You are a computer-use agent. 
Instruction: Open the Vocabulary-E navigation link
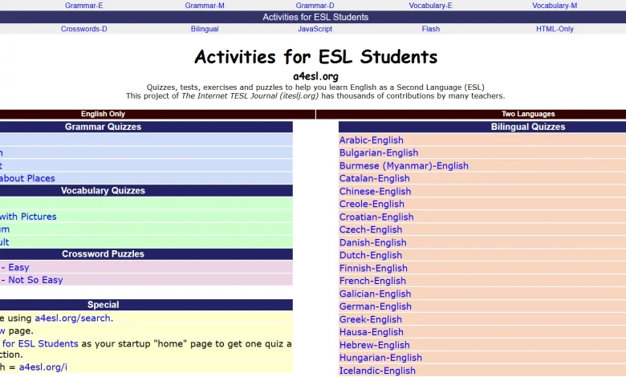tap(430, 6)
